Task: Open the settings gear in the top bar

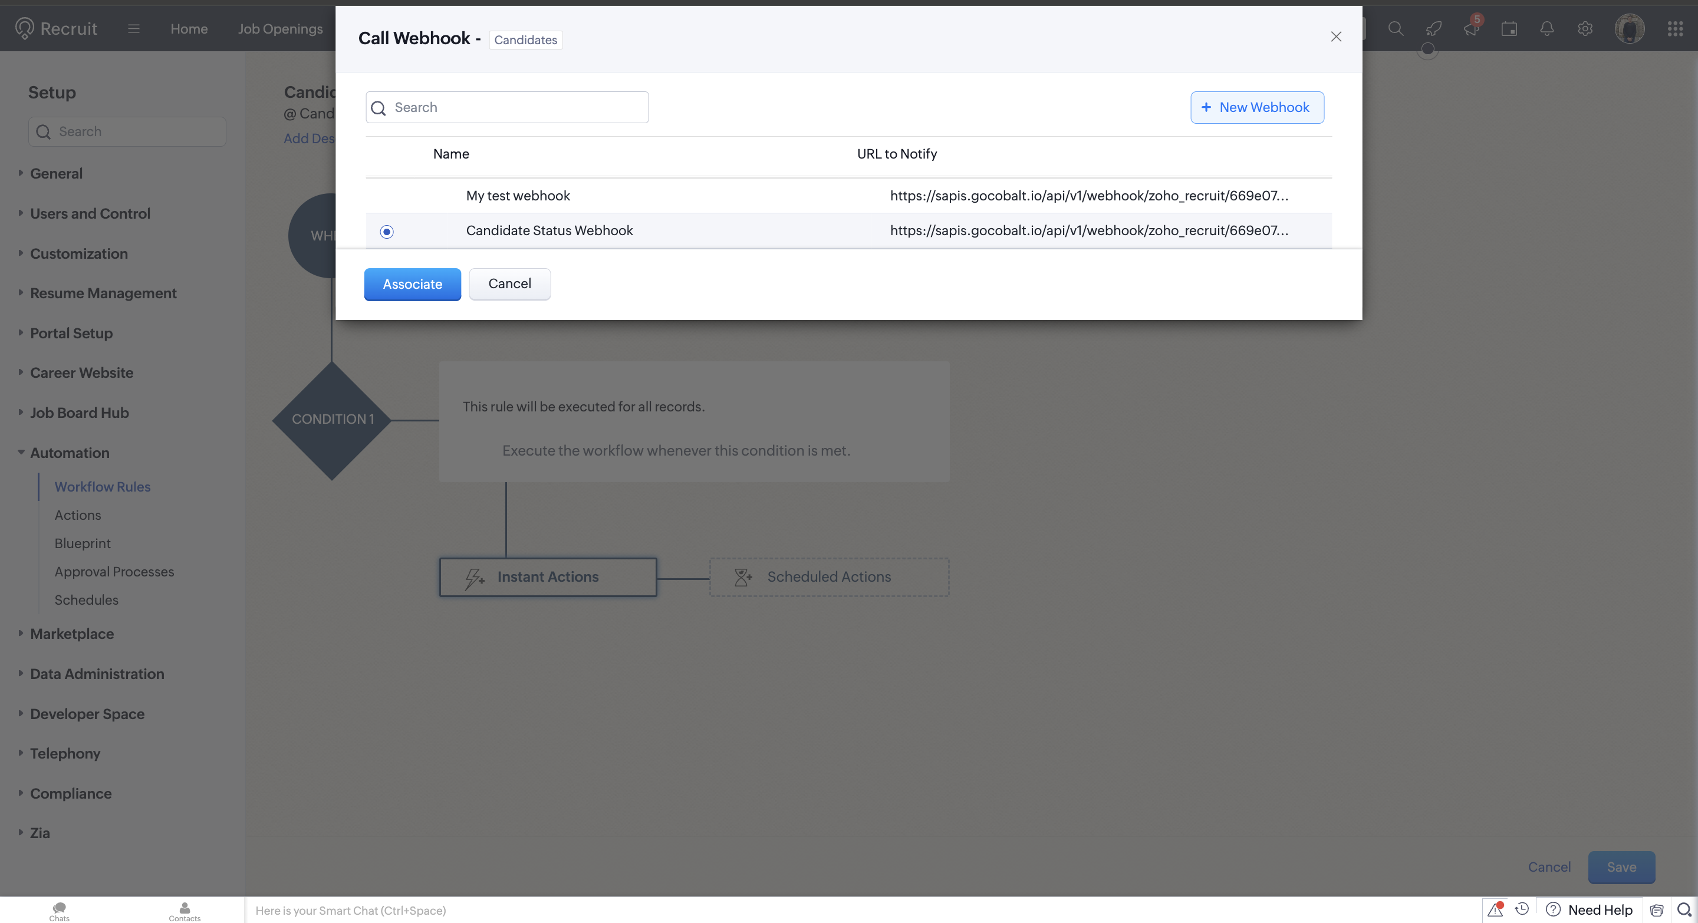Action: [x=1585, y=28]
